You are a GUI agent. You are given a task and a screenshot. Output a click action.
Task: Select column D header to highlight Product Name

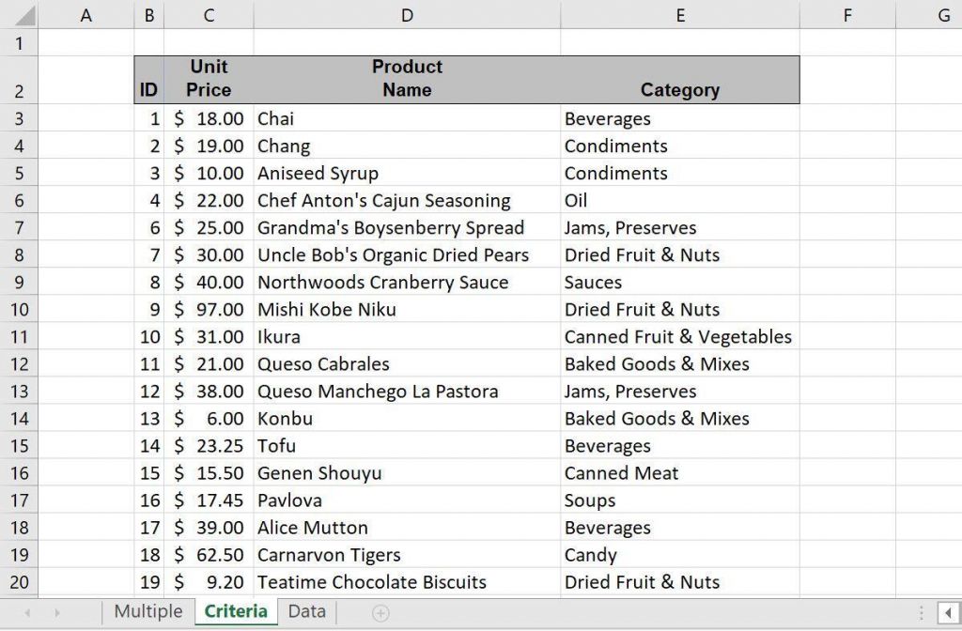pyautogui.click(x=407, y=16)
